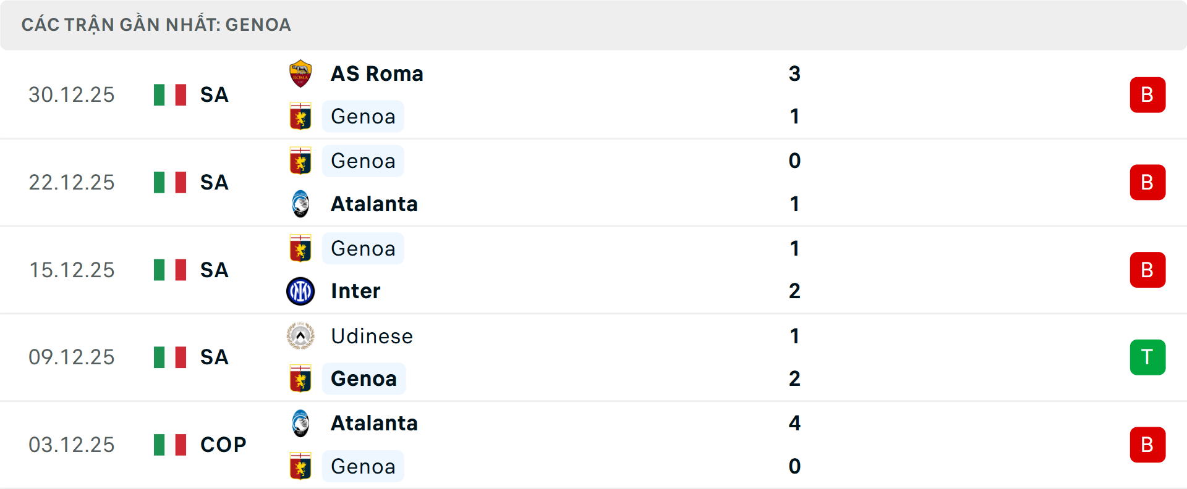Click the red B badge of the COP match
The image size is (1187, 489).
1147,445
